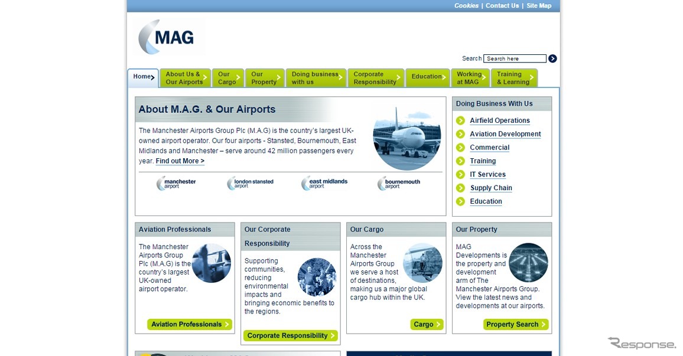Open the Site Map link

(x=539, y=6)
